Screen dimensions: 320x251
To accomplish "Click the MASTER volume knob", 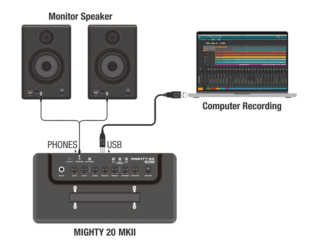I will (135, 170).
